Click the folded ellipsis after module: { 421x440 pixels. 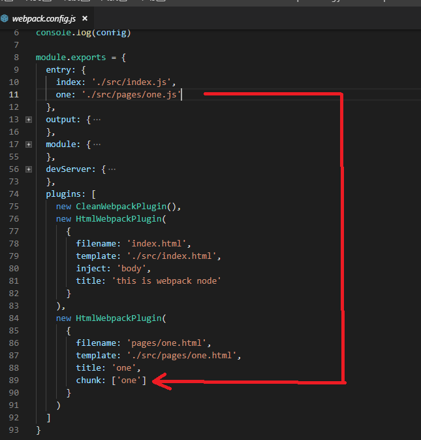[x=97, y=144]
